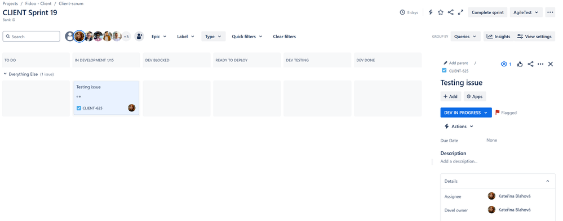Share the board using the header share icon
The width and height of the screenshot is (563, 221).
point(451,12)
